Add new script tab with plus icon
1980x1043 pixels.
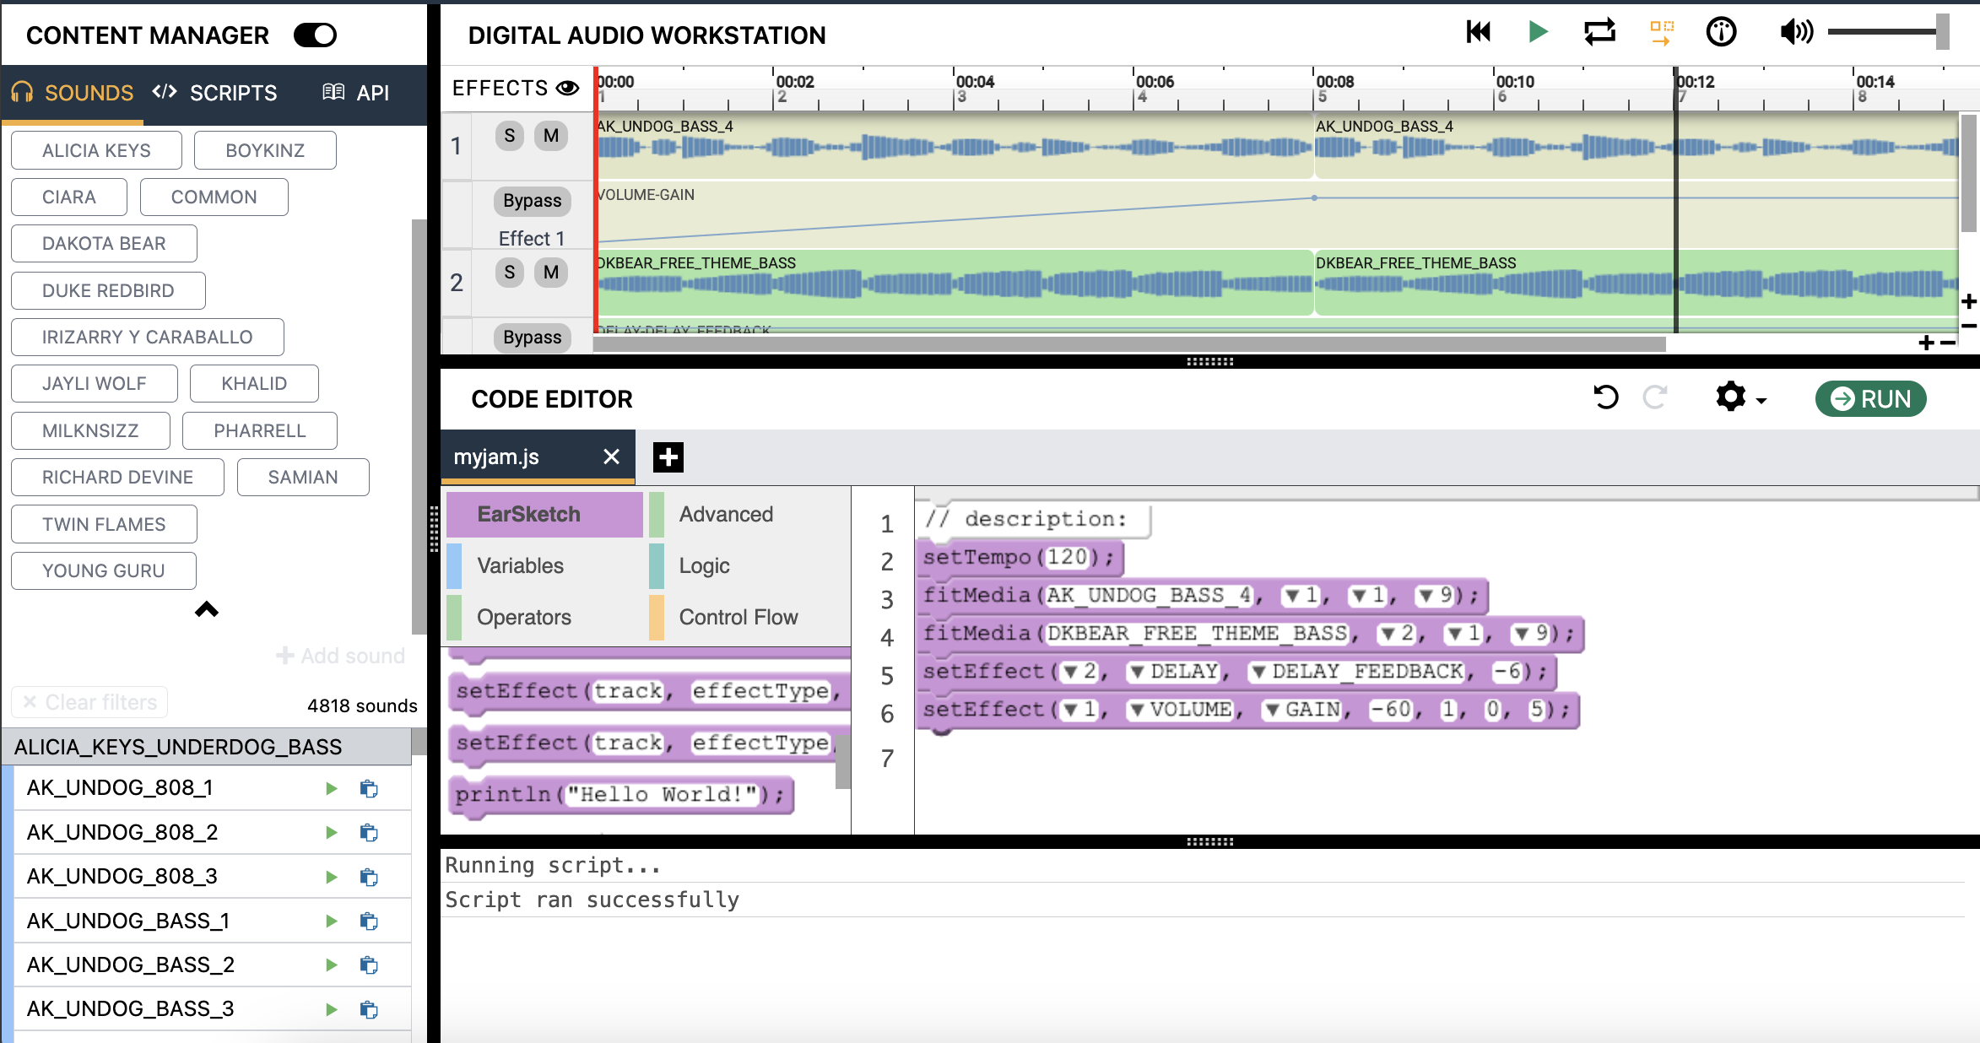pos(668,457)
